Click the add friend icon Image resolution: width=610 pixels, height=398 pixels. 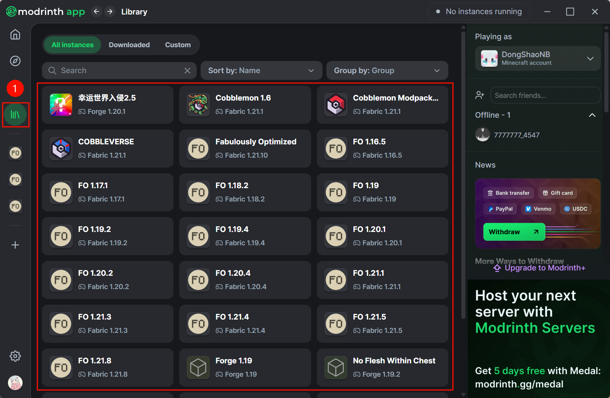pos(480,95)
